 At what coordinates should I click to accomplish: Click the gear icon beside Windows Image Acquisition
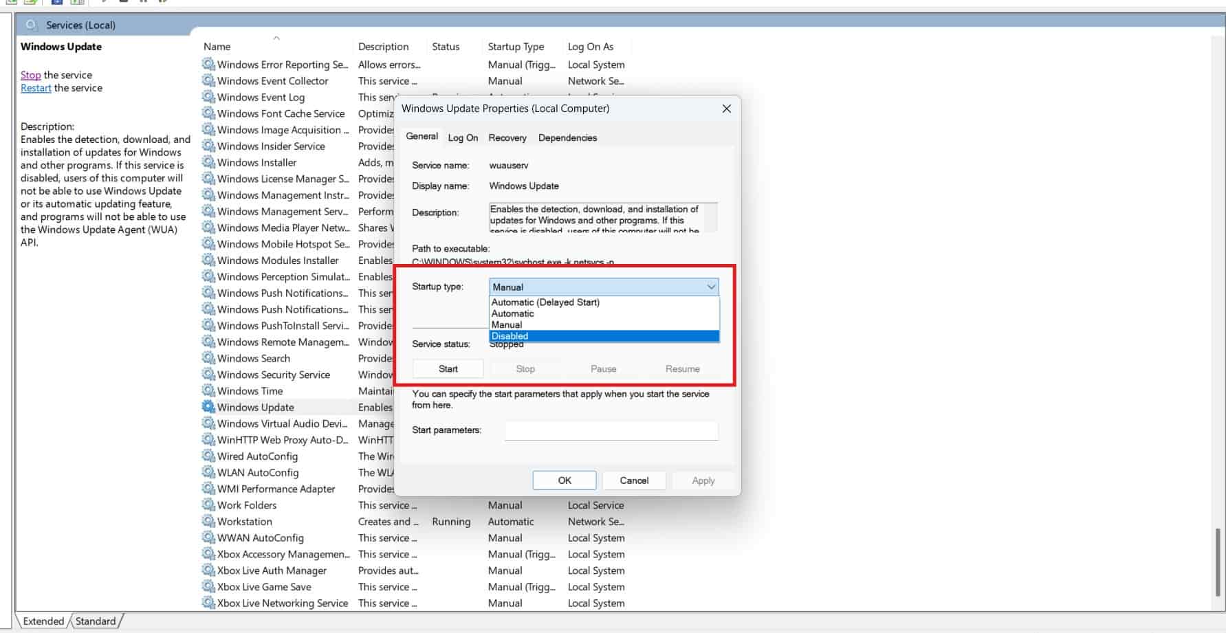pyautogui.click(x=208, y=129)
